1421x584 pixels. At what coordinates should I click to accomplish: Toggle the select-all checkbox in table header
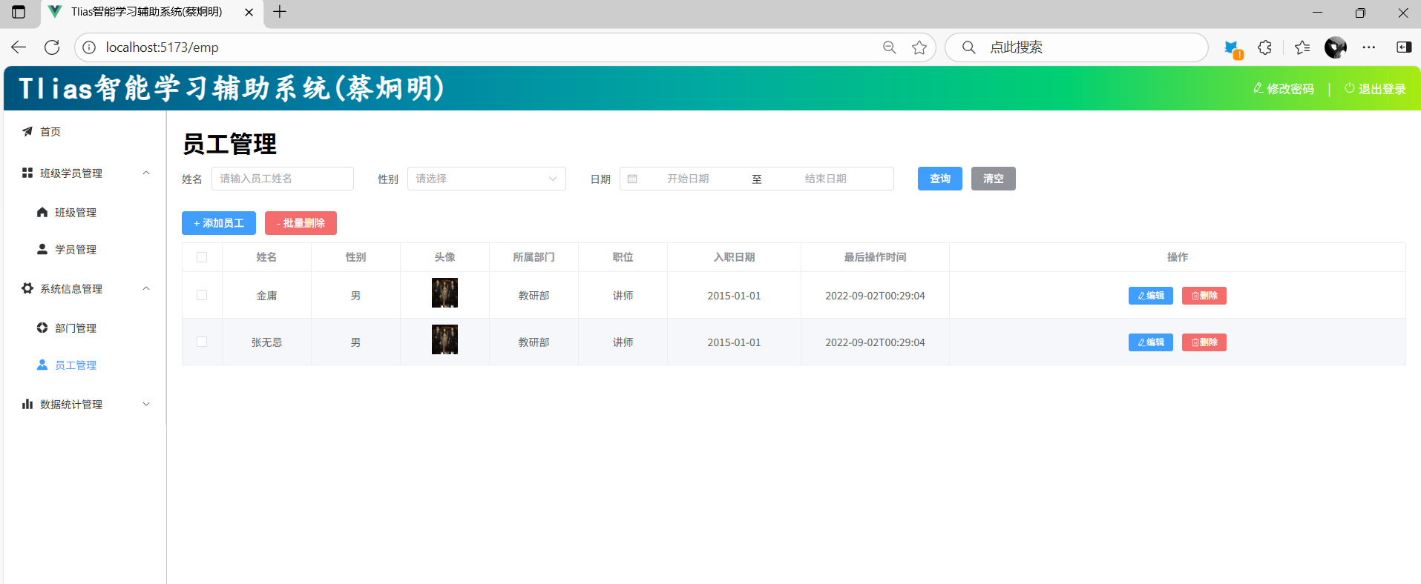[202, 257]
